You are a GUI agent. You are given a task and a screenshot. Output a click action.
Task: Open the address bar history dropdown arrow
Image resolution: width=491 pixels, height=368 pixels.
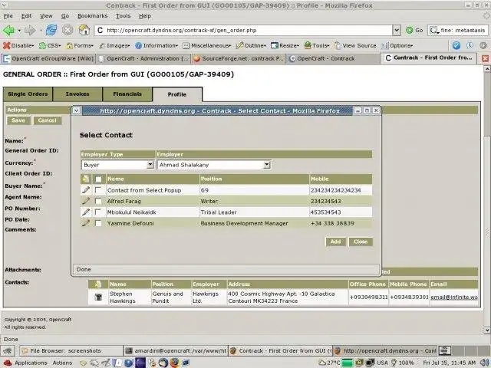(x=397, y=31)
